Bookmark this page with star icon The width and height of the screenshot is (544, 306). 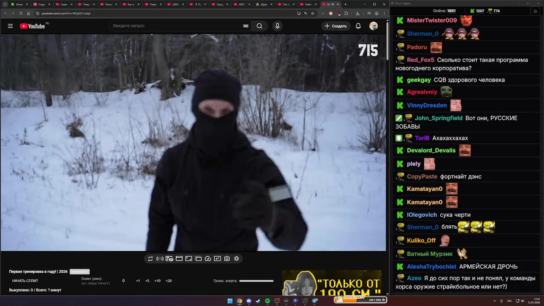(x=312, y=13)
